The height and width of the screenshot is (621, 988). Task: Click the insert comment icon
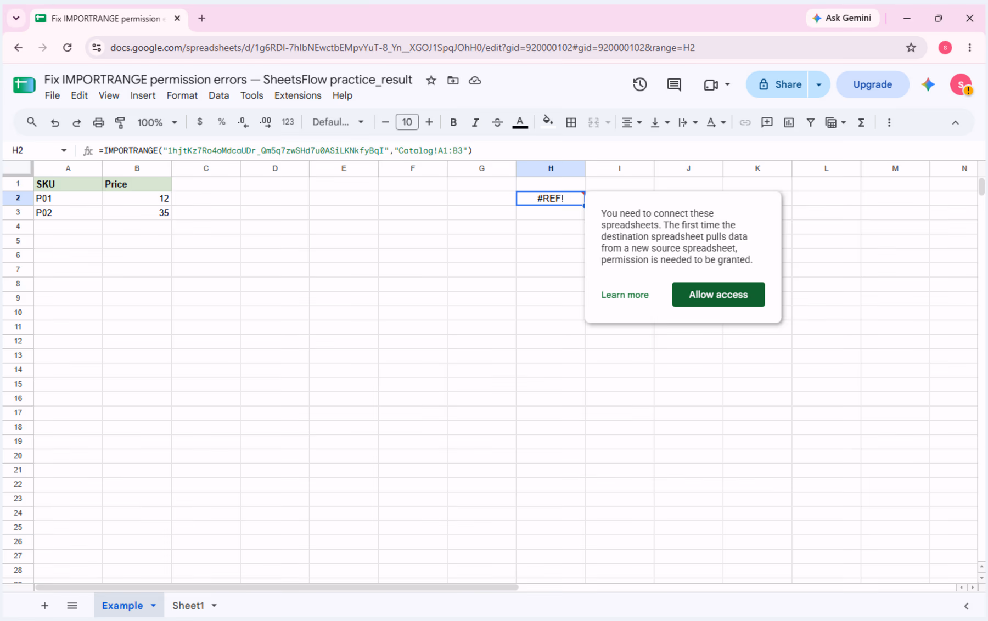tap(767, 122)
